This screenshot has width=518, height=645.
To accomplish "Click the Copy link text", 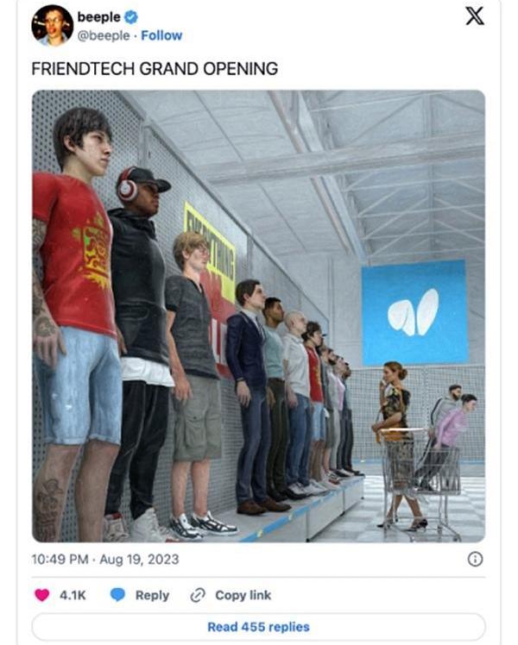I will tap(243, 595).
